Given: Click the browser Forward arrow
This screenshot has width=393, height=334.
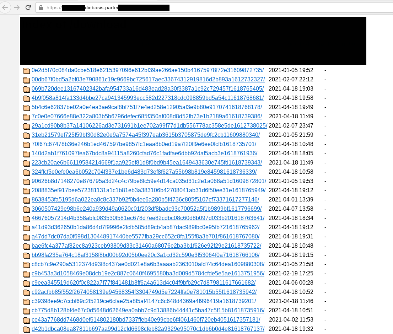Looking at the screenshot, I should (x=17, y=7).
